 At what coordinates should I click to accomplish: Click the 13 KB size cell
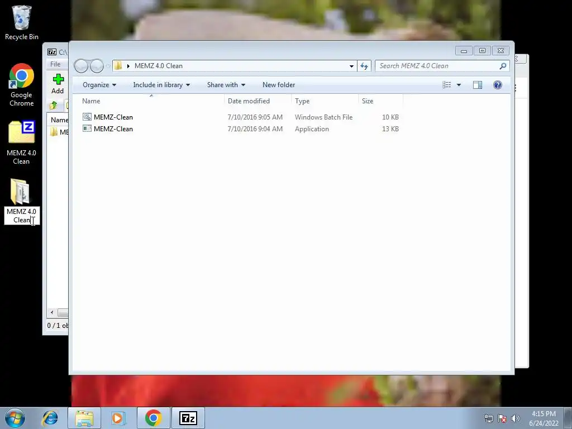click(390, 129)
